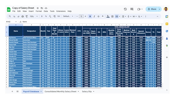
Task: Show the side panel arrow
Action: [x=167, y=90]
